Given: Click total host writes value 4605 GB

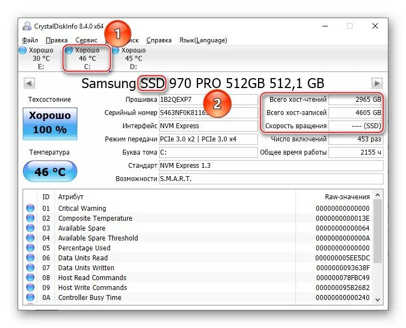Looking at the screenshot, I should click(355, 113).
